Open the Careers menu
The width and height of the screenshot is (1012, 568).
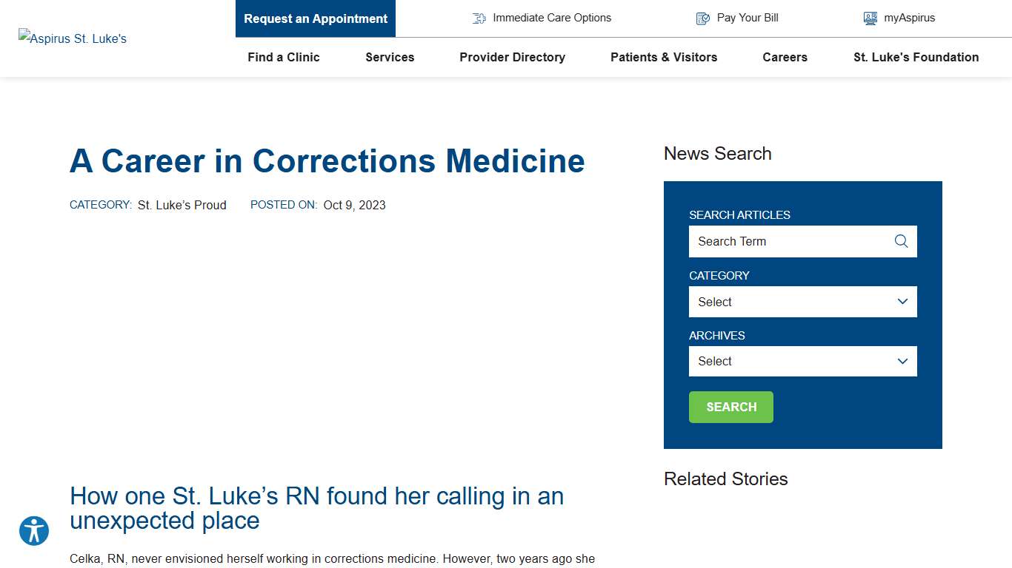click(785, 57)
